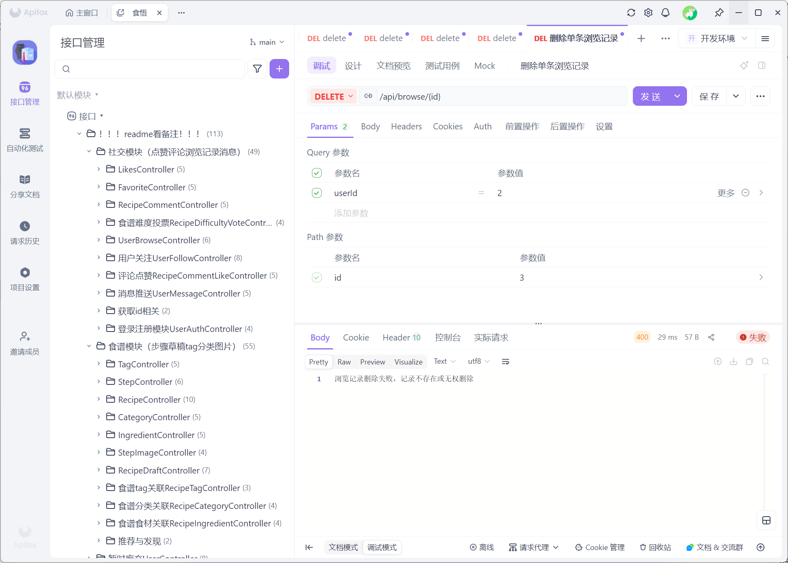788x563 pixels.
Task: Open the notifications bell icon
Action: pyautogui.click(x=665, y=13)
